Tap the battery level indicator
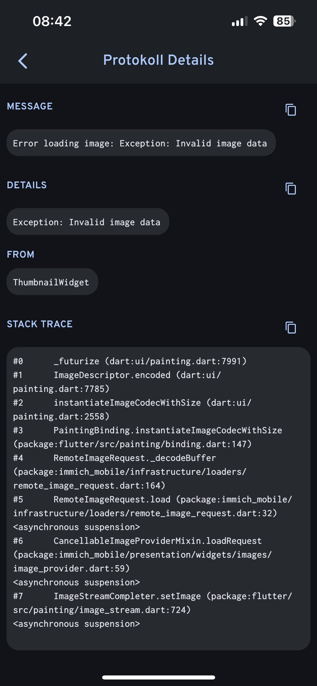This screenshot has width=317, height=686. [284, 21]
